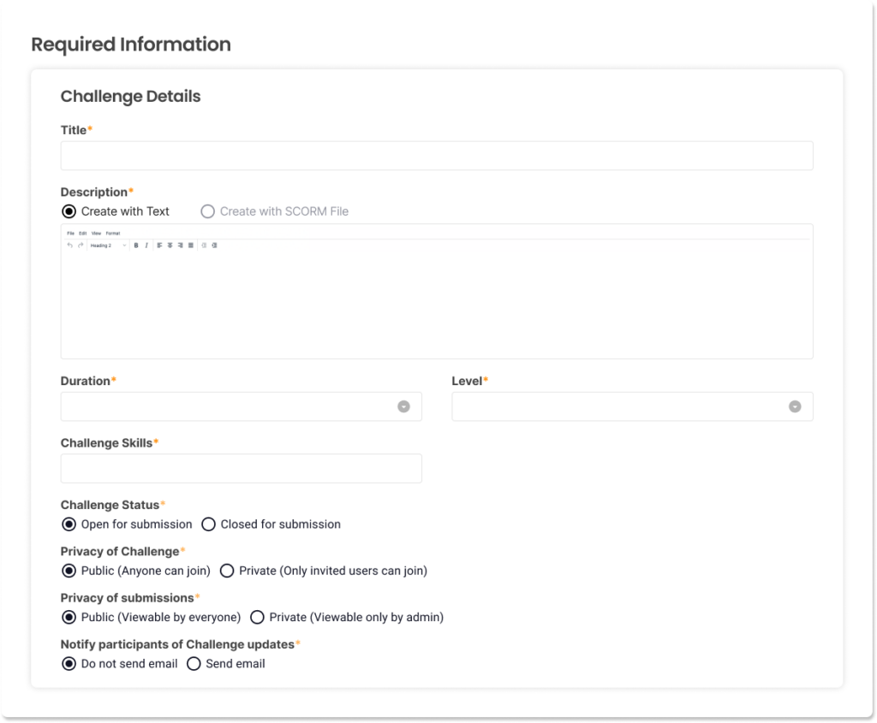Toggle bold formatting in description editor
The height and width of the screenshot is (723, 877).
tap(136, 246)
